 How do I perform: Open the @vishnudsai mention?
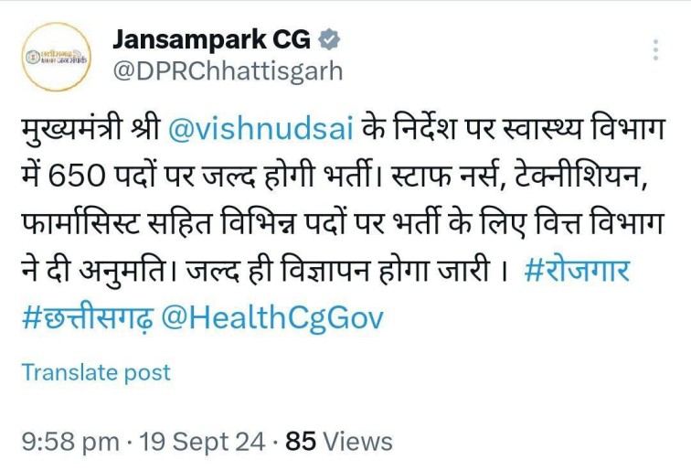click(260, 130)
